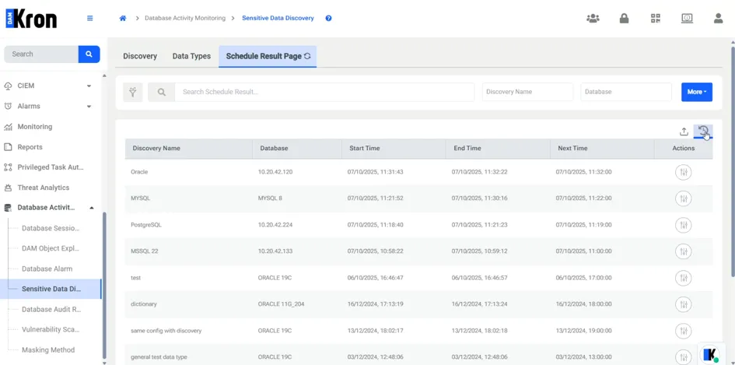The height and width of the screenshot is (365, 735).
Task: Click the magnifier icon in Schedule Result search
Action: [161, 93]
